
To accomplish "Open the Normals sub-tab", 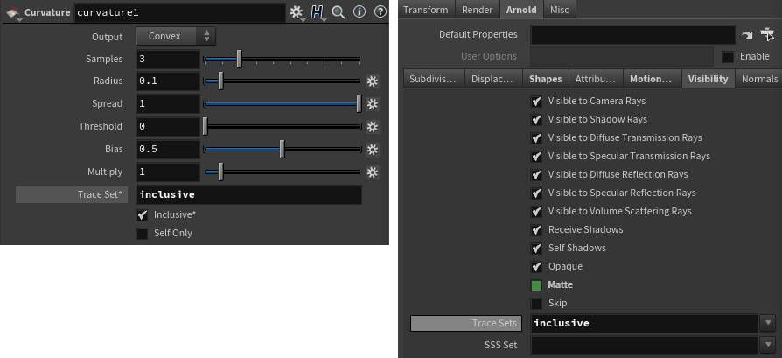I will pyautogui.click(x=759, y=79).
